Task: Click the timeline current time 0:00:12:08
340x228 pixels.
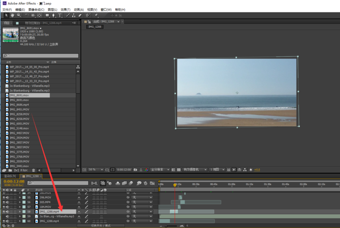Action: [x=14, y=182]
